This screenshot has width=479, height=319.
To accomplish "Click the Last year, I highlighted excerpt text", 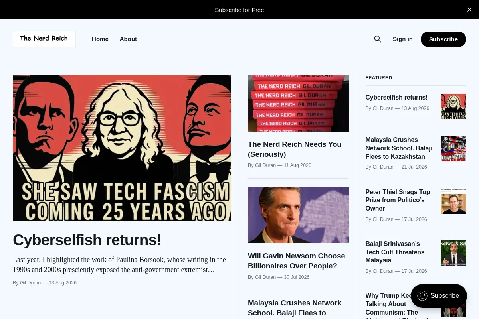I will click(119, 264).
